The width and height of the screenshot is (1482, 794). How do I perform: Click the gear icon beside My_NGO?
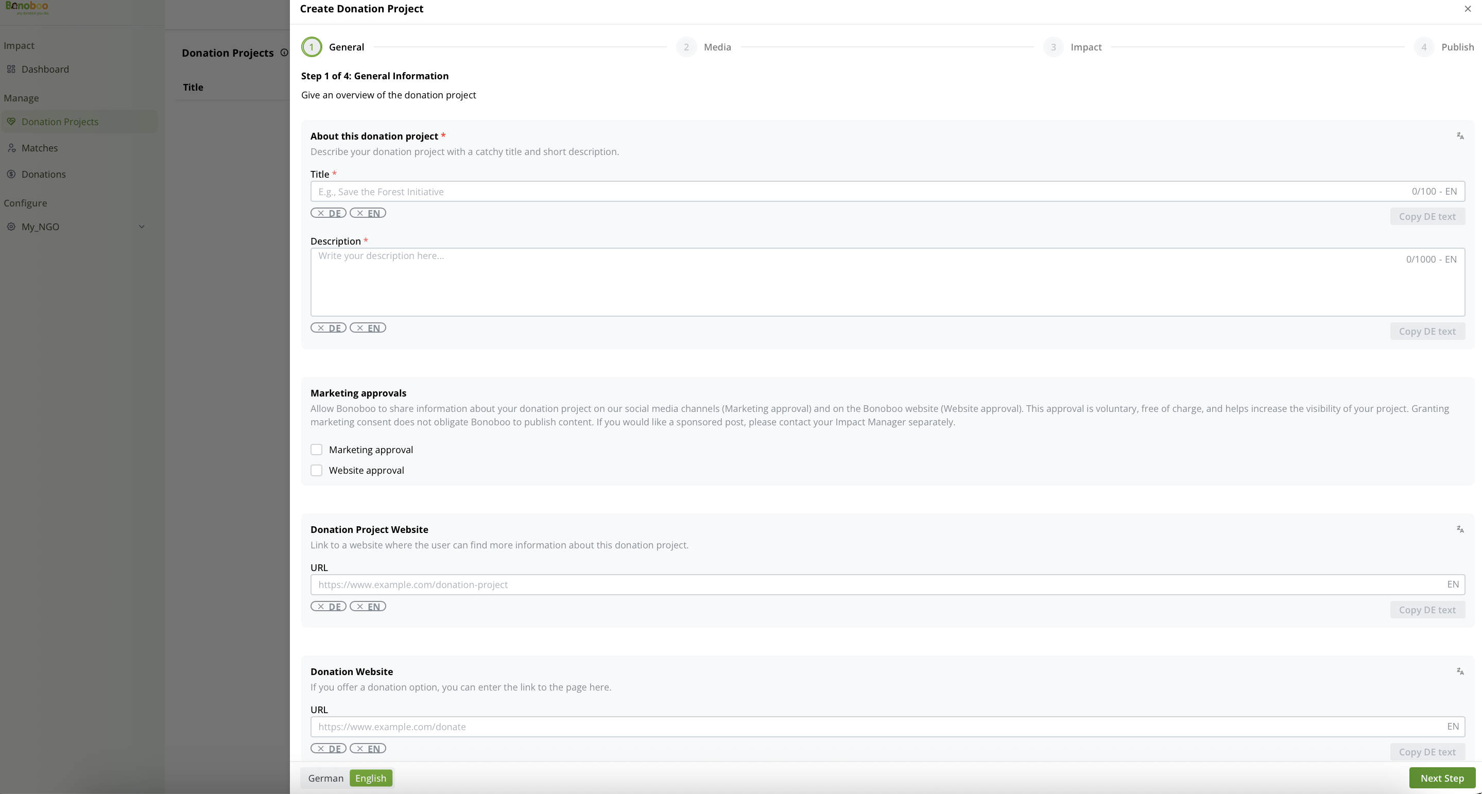[x=12, y=227]
